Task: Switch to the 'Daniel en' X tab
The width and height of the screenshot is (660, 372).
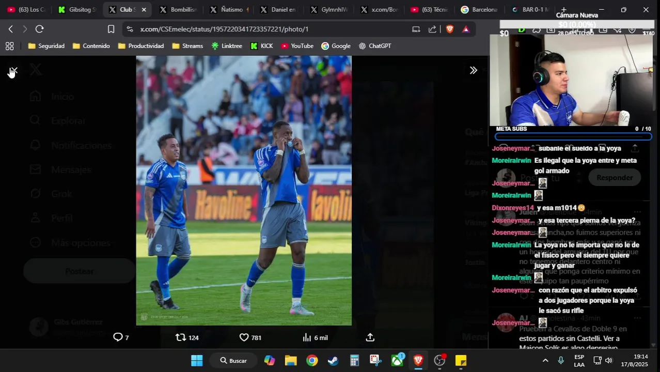Action: [x=279, y=9]
